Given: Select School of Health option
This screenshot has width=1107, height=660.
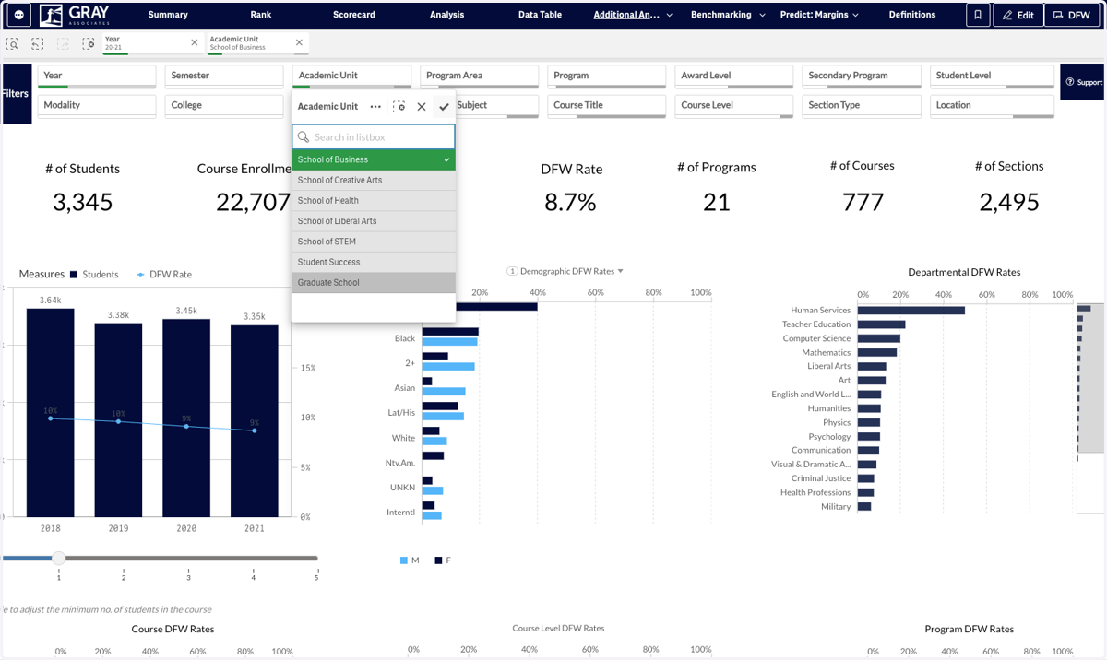Looking at the screenshot, I should pos(374,201).
